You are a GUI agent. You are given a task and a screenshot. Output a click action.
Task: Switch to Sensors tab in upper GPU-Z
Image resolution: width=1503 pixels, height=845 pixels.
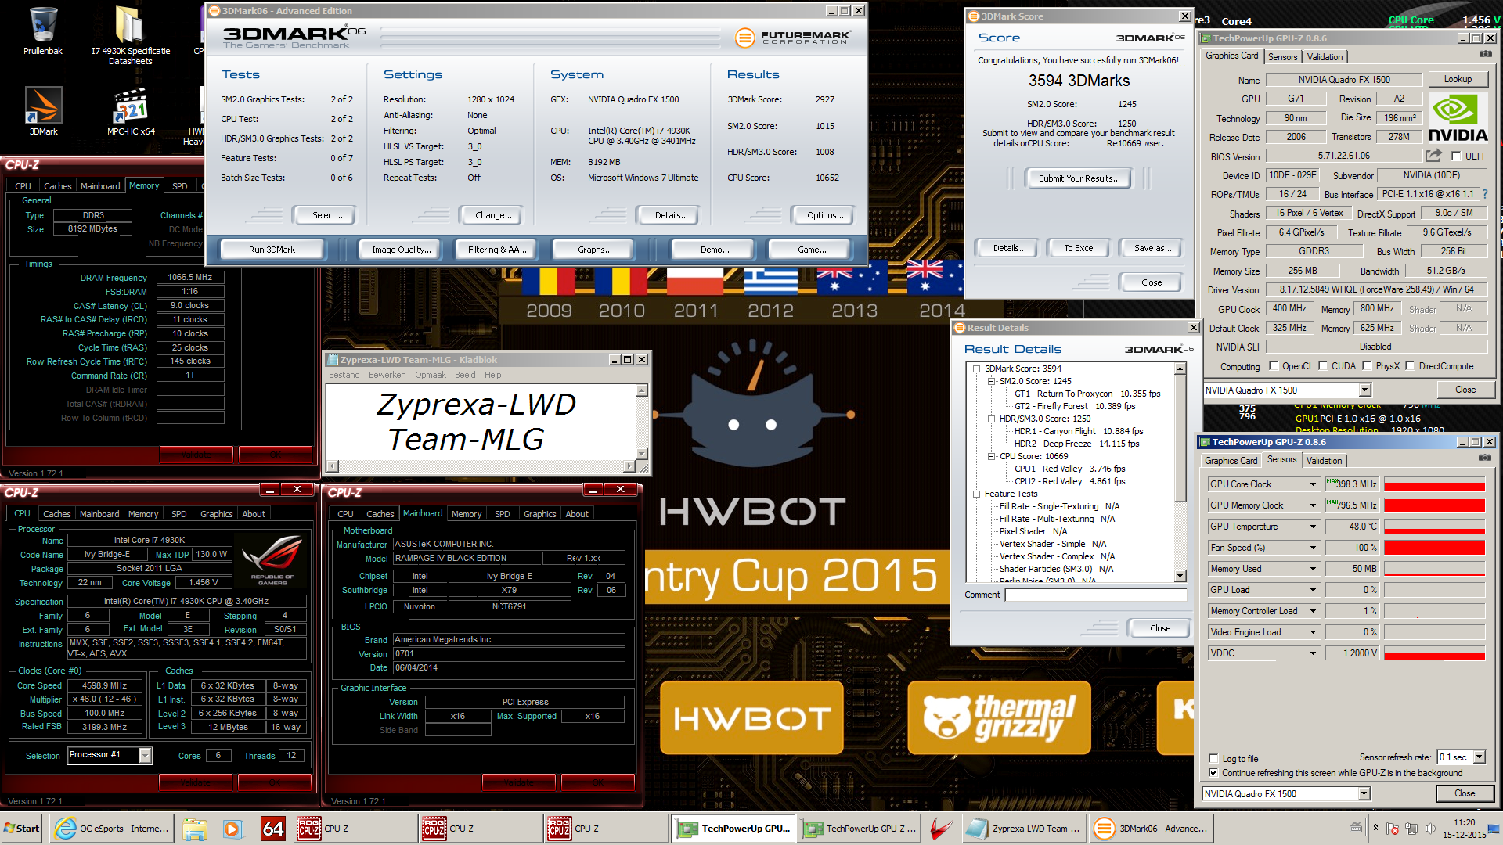pos(1282,57)
